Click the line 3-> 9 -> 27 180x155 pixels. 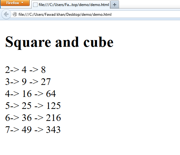tap(28, 82)
